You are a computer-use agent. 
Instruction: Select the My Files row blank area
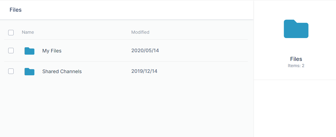pyautogui.click(x=203, y=51)
